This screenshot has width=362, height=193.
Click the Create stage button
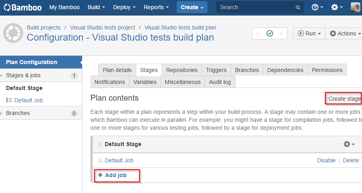pyautogui.click(x=344, y=98)
